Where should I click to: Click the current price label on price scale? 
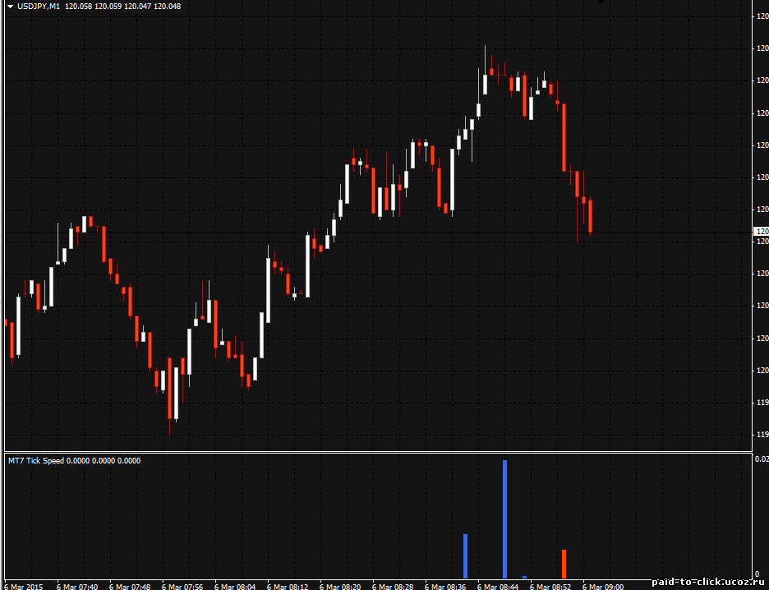(x=760, y=233)
